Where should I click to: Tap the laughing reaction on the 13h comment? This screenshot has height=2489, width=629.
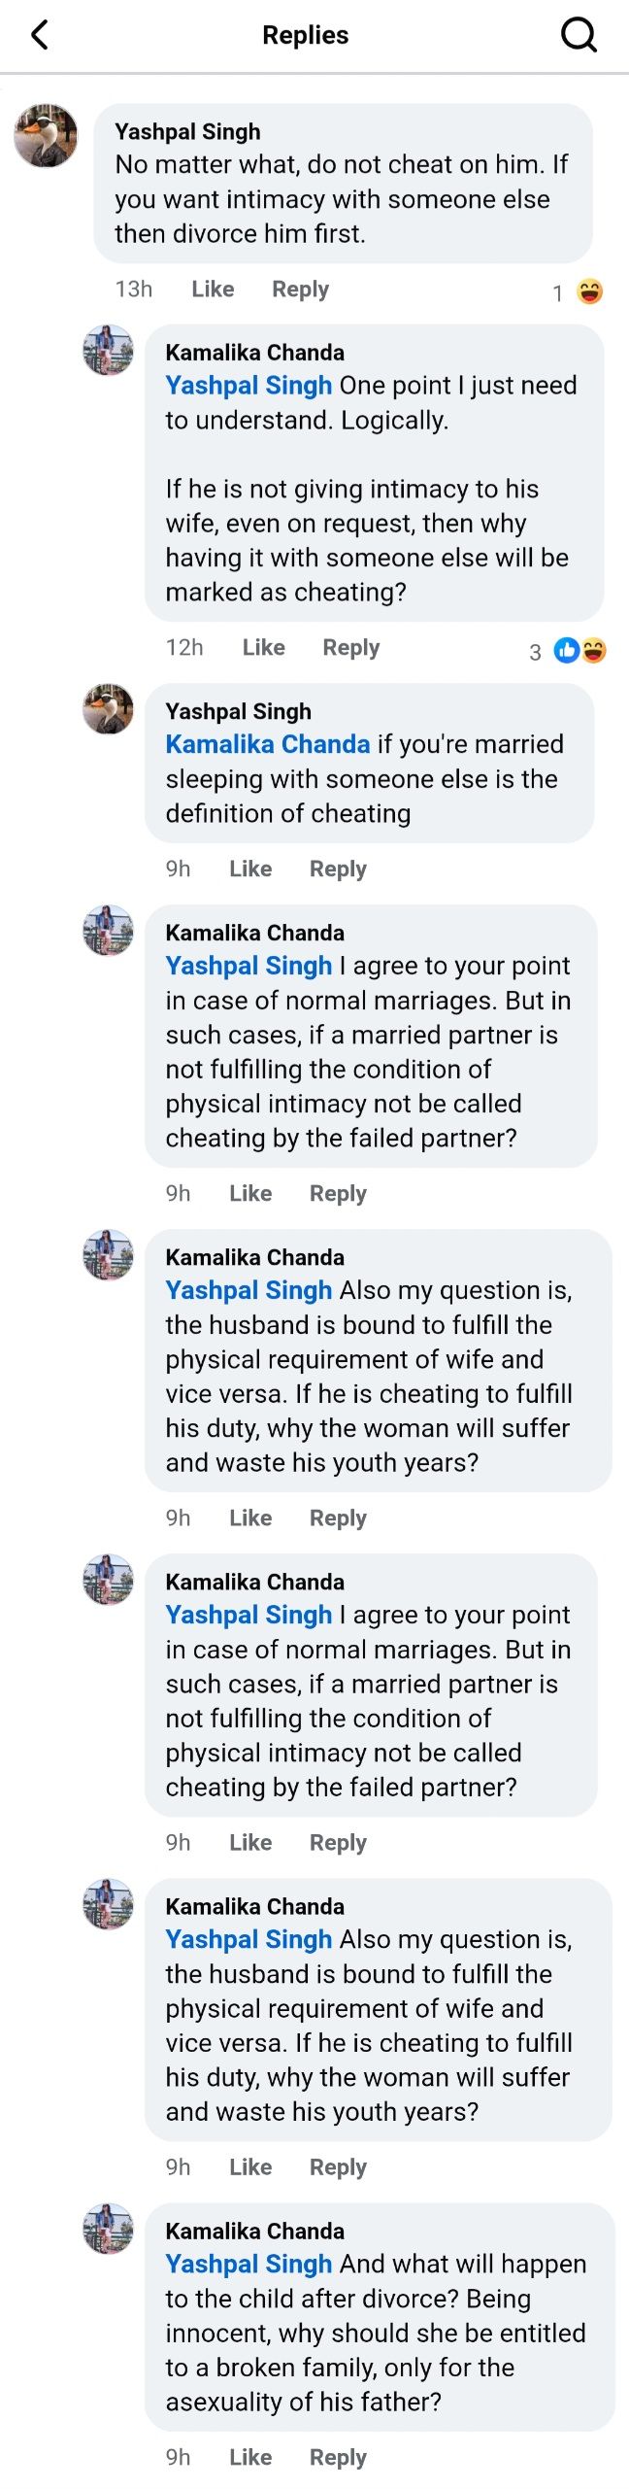click(589, 291)
